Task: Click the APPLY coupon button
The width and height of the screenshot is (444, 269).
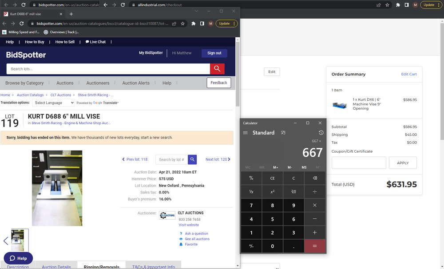Action: pos(402,163)
